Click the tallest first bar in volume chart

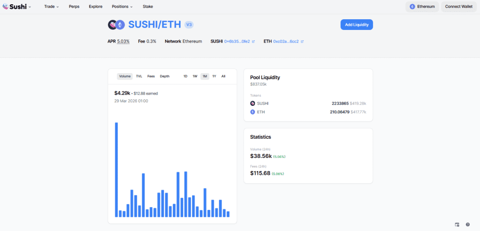pos(116,170)
